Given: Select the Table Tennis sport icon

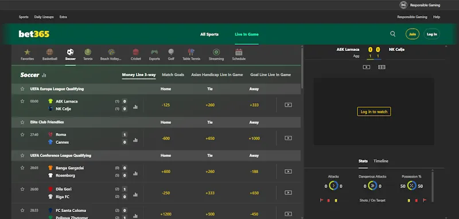Looking at the screenshot, I should click(x=191, y=52).
